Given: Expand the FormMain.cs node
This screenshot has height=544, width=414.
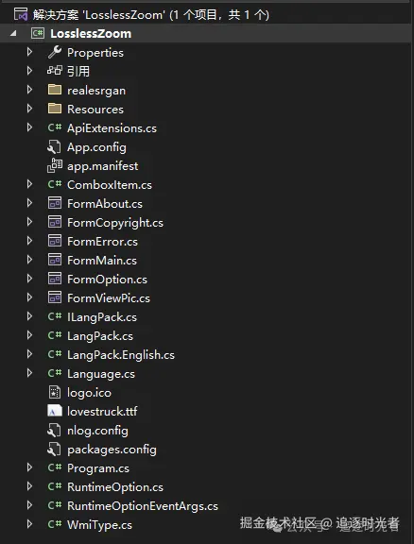Looking at the screenshot, I should [x=30, y=260].
